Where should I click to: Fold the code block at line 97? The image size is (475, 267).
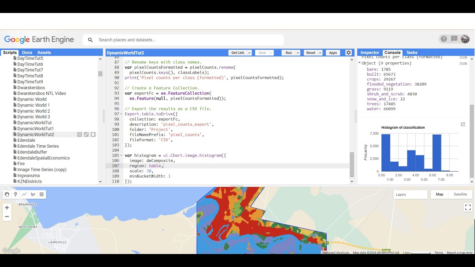(121, 114)
